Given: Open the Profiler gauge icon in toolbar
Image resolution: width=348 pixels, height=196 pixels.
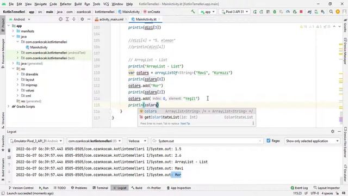Looking at the screenshot, I should tap(288, 12).
